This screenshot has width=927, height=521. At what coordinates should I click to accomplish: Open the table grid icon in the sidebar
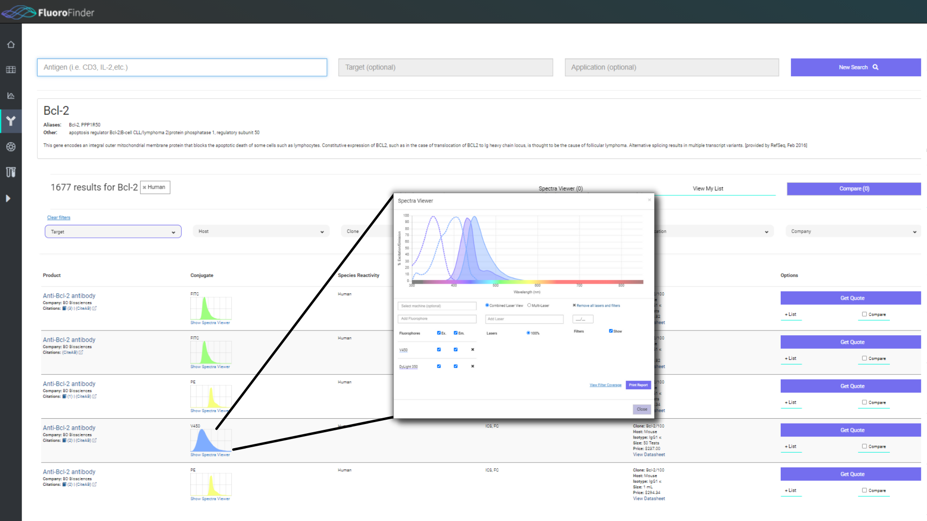coord(11,70)
